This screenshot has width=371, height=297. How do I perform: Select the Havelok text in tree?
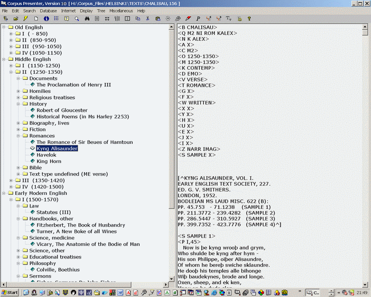tap(46, 155)
